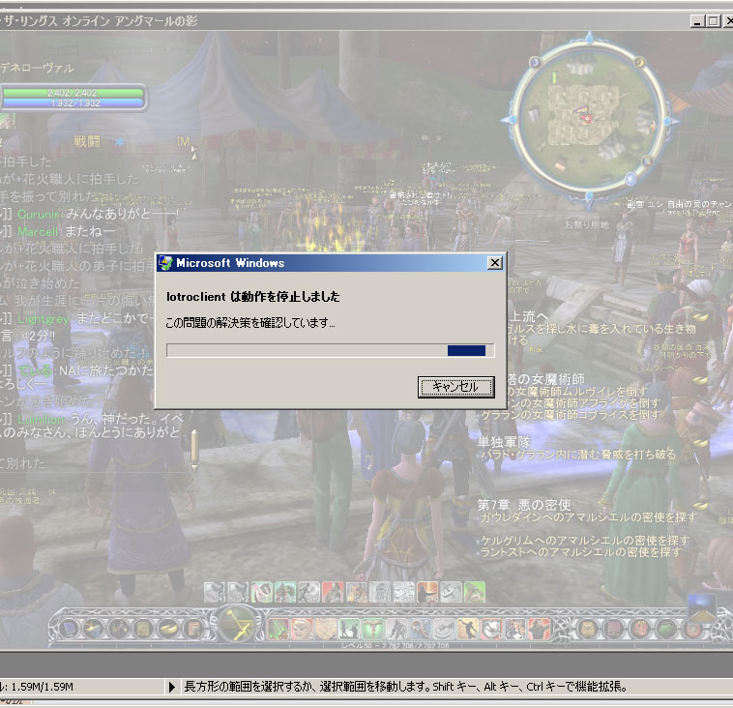733x708 pixels.
Task: Use the red skill with dark figure, last lower slot
Action: pos(539,629)
